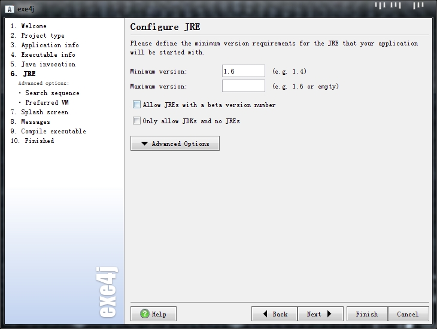Click the Maximum version label
This screenshot has height=329, width=437.
[x=159, y=86]
